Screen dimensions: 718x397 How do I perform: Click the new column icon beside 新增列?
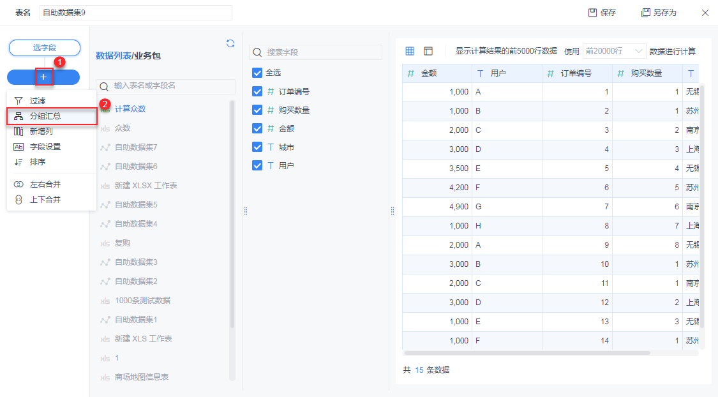(19, 131)
